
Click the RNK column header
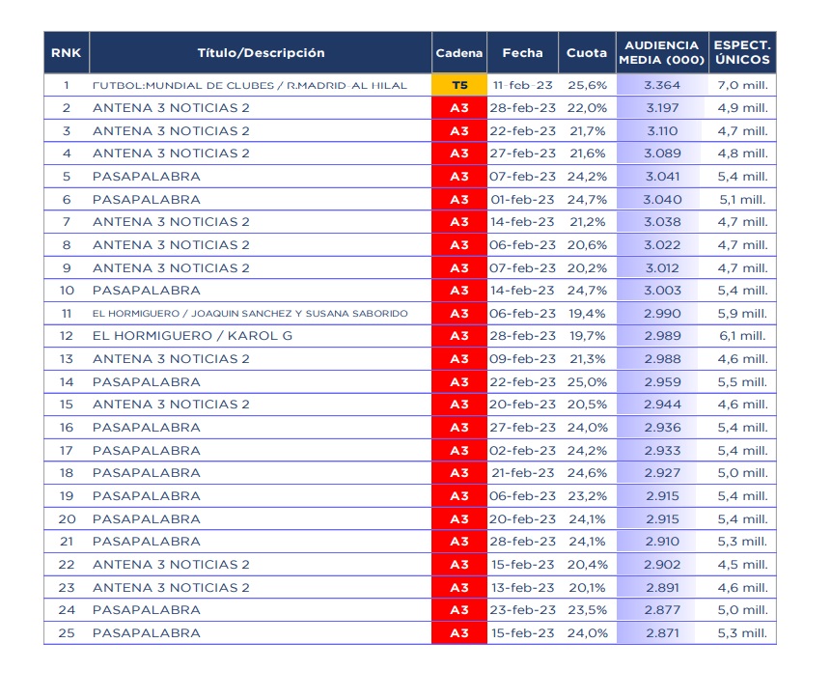(x=67, y=53)
